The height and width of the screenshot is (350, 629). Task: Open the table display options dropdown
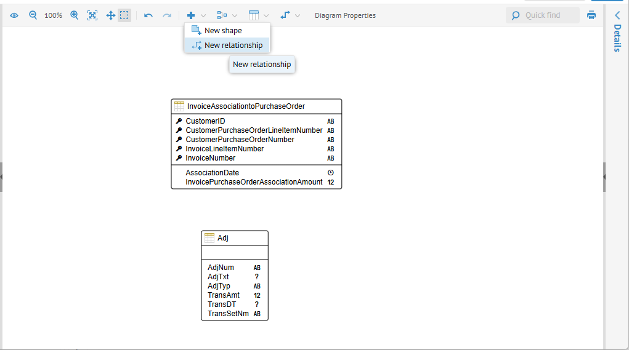point(259,15)
